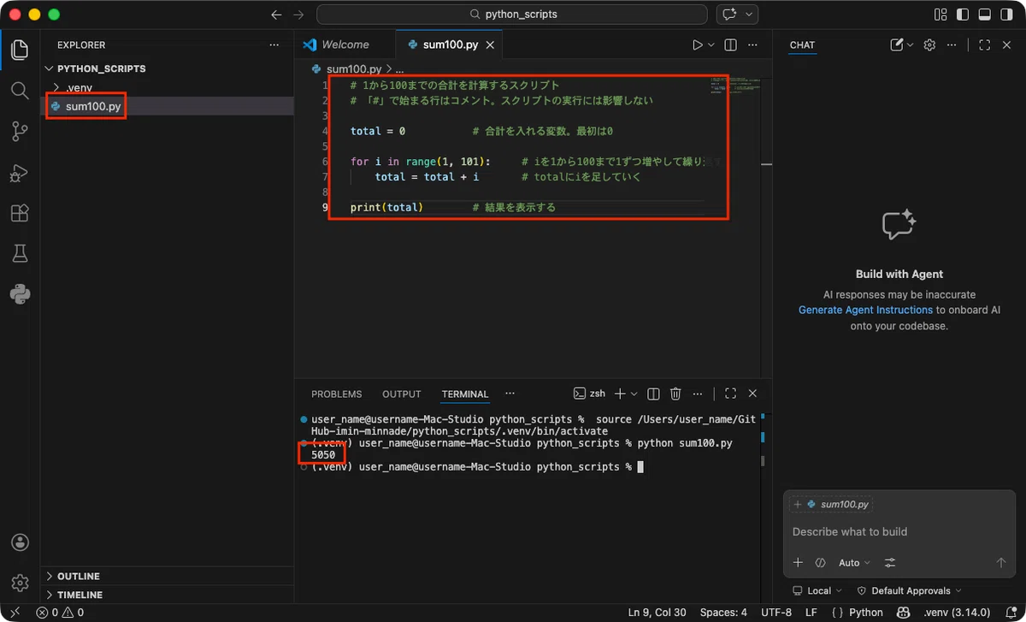Screen dimensions: 1026x622
Task: Click the python_scripts command center search
Action: point(511,15)
